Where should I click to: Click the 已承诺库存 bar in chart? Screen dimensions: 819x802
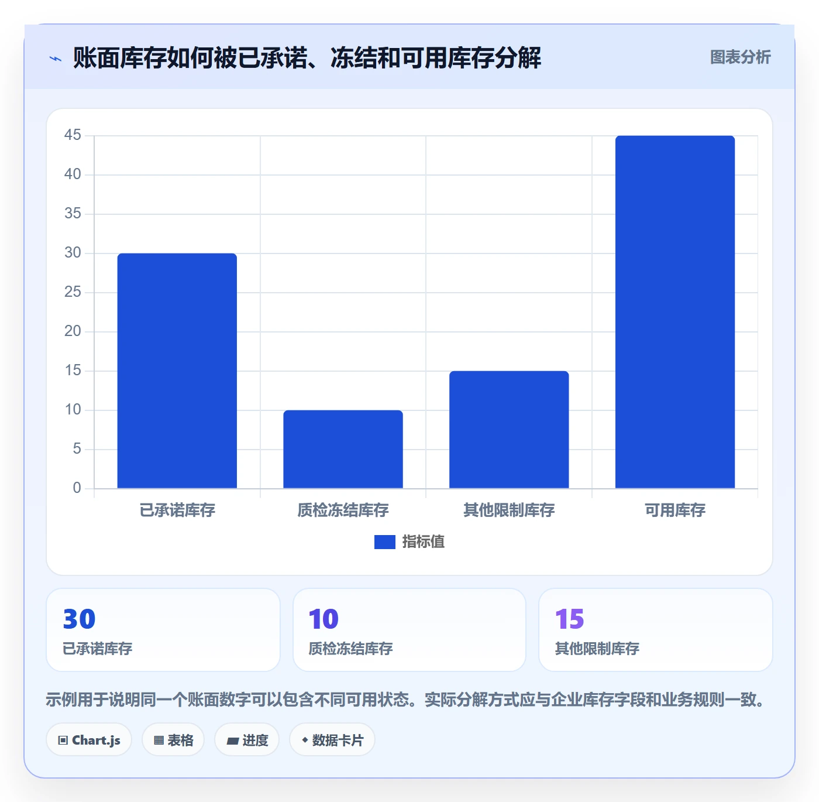177,371
